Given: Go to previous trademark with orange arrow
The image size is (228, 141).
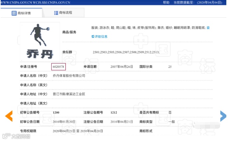Looking at the screenshot, I should (x=9, y=116).
